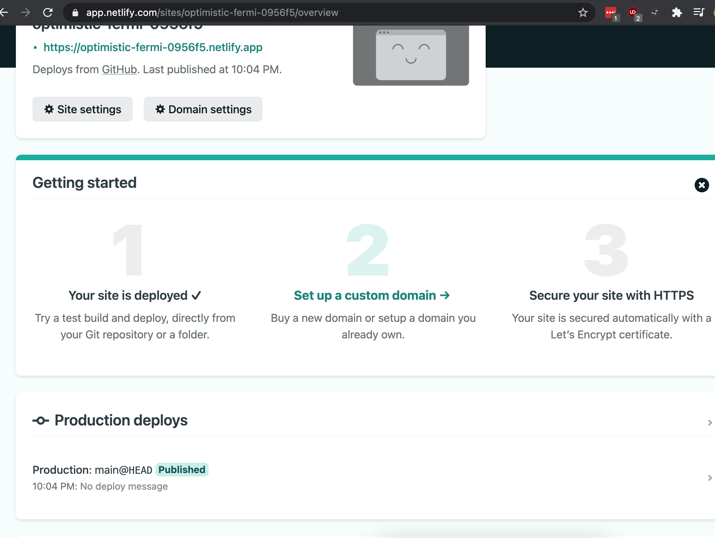Screen dimensions: 715x538
Task: Follow the GitHub link
Action: pyautogui.click(x=119, y=69)
